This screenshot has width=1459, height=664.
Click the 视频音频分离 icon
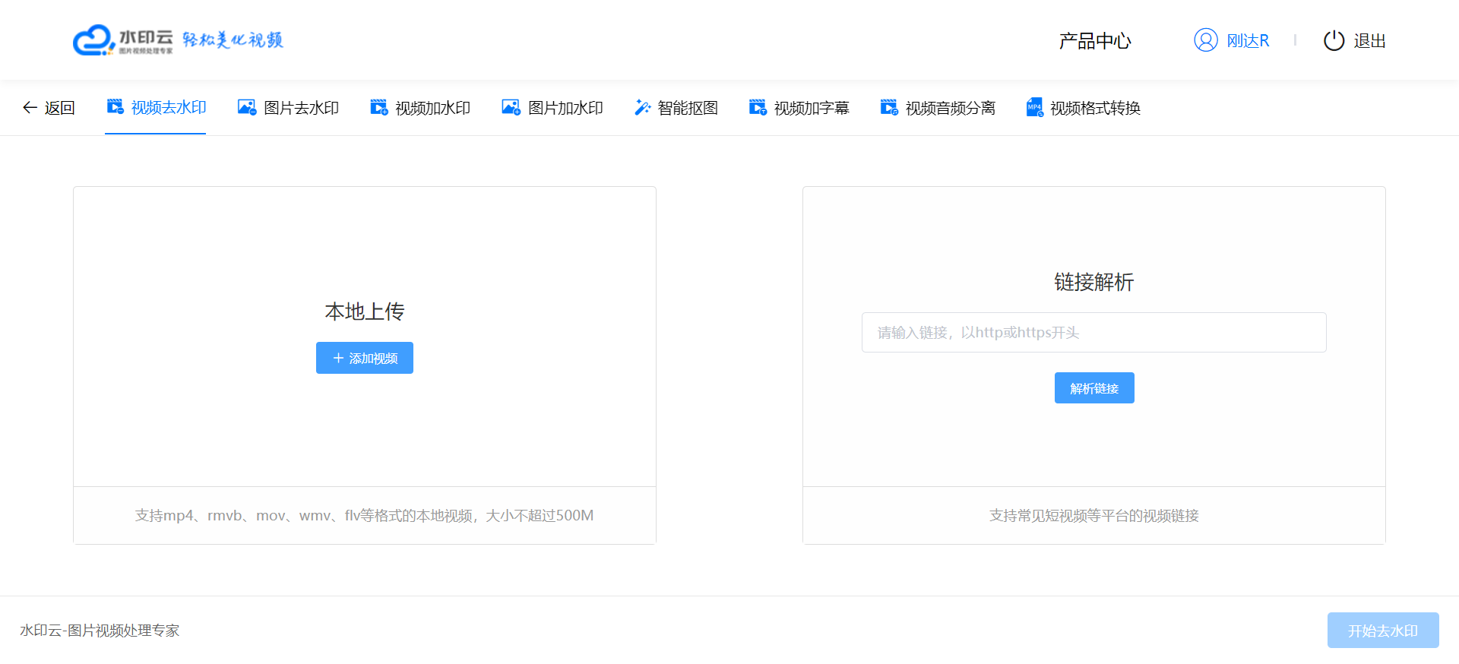coord(889,107)
